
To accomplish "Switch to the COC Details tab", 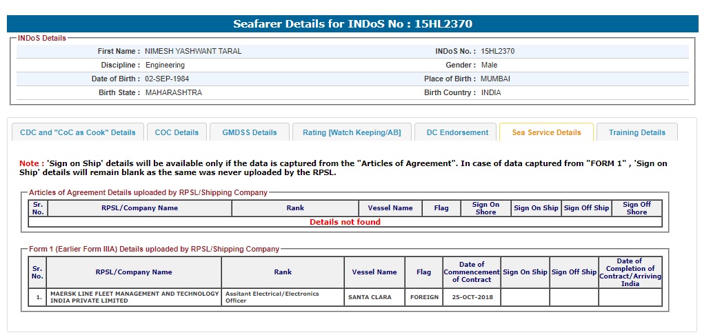I will 177,132.
